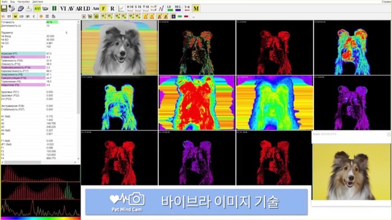Select the small LD tab in second toolbar
Image resolution: width=392 pixels, height=220 pixels.
[x=21, y=16]
